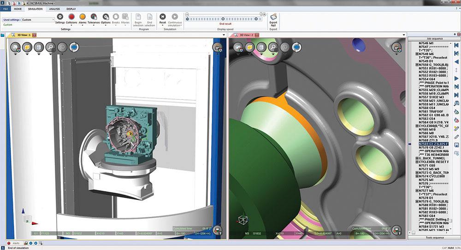Click the orange Alarms icon
Viewport: 461px width, 250px height.
point(83,17)
